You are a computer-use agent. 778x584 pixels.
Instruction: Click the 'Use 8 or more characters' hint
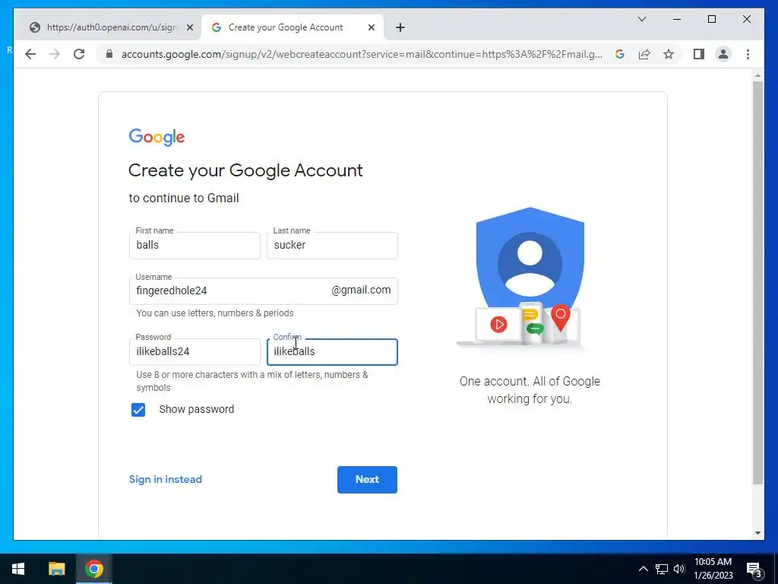click(252, 382)
